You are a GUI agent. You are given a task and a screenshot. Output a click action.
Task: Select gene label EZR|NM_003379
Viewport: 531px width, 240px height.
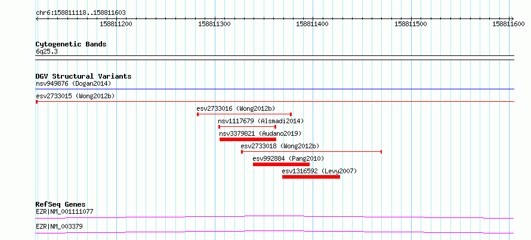[x=59, y=226]
